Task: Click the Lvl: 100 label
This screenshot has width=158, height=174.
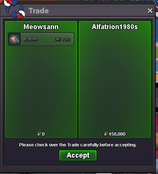Action: (x=62, y=39)
